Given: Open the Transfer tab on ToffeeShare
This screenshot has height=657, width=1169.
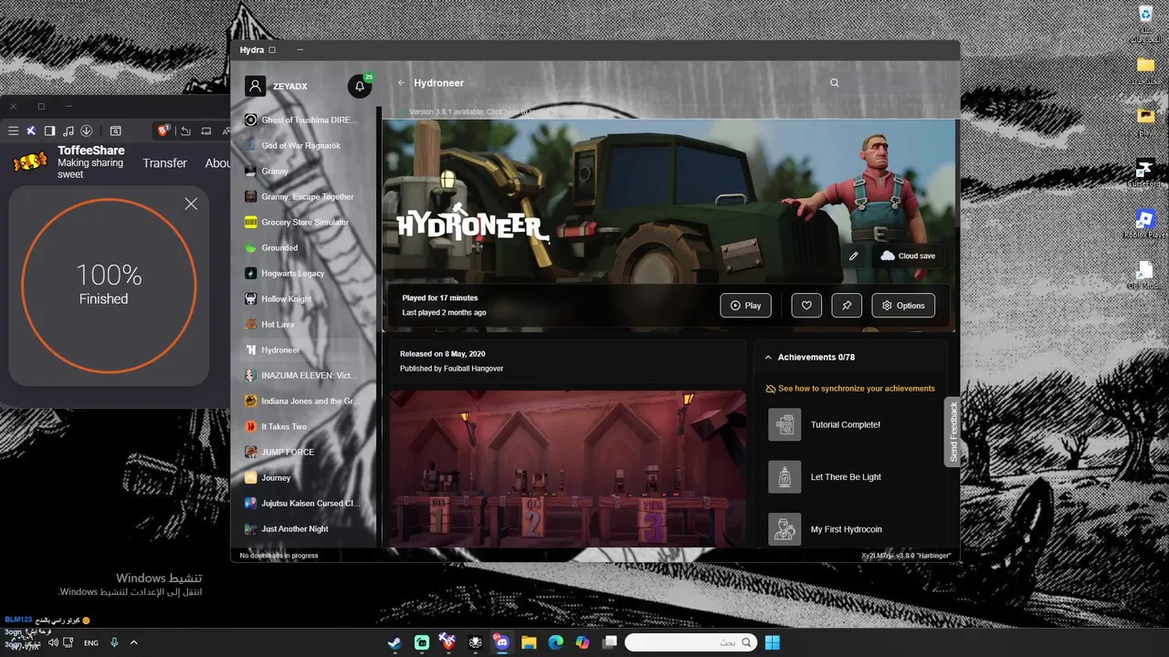Looking at the screenshot, I should click(x=164, y=163).
